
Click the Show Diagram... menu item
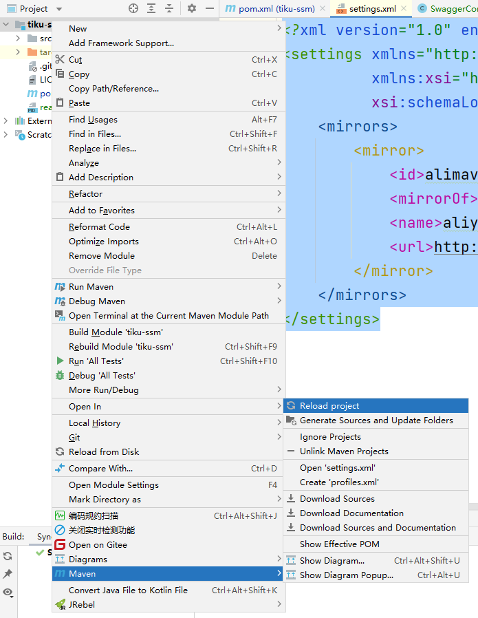coord(376,560)
